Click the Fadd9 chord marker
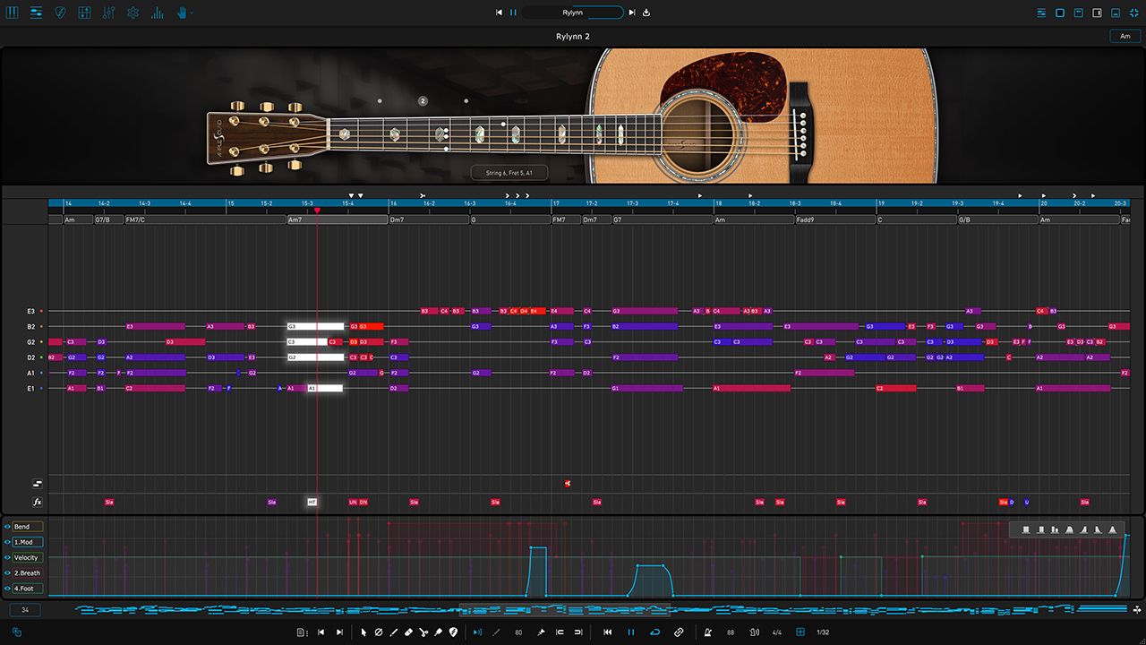The height and width of the screenshot is (645, 1146). [834, 219]
